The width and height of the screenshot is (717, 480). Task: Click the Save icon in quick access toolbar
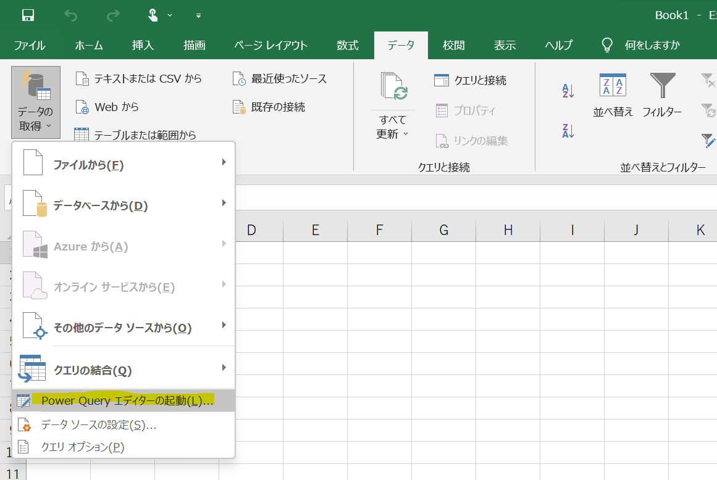click(28, 15)
